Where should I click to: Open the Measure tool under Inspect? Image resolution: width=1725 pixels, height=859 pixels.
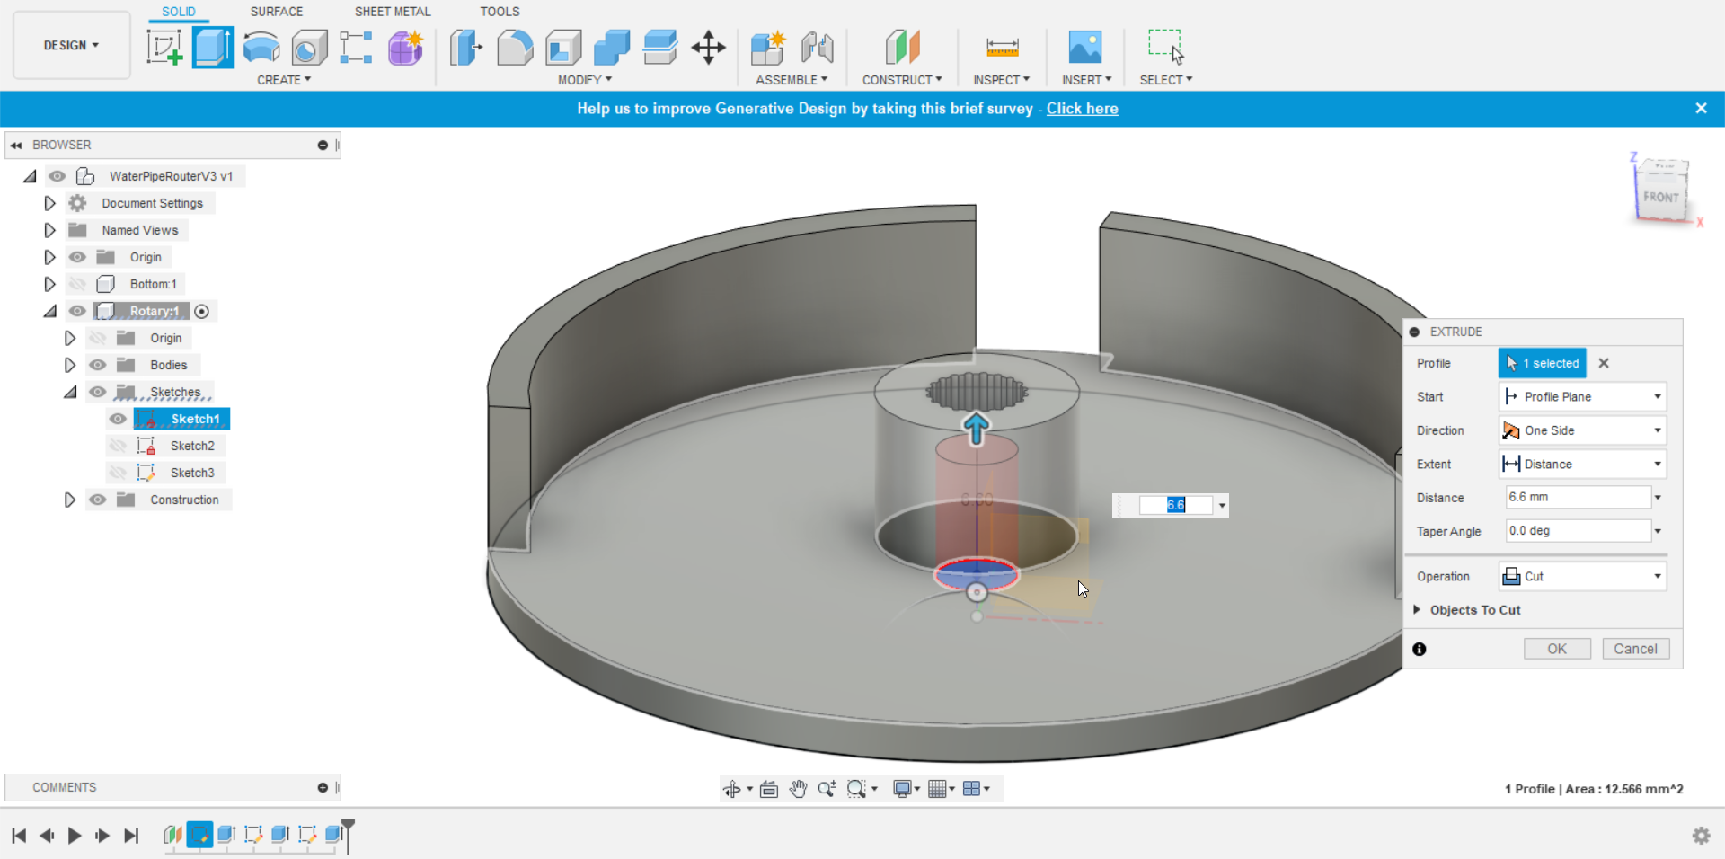(1002, 48)
